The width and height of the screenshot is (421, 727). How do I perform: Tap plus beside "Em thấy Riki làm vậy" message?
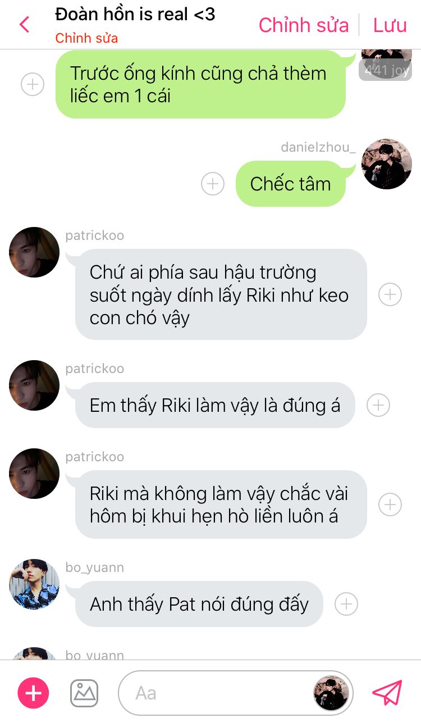(378, 405)
